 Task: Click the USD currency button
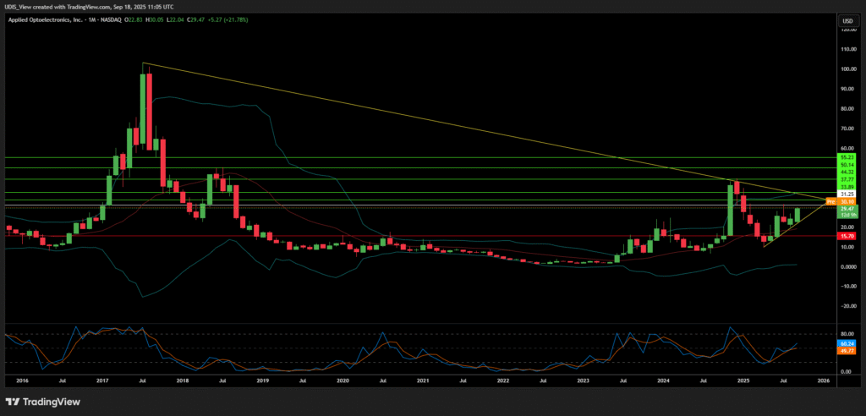click(x=845, y=19)
